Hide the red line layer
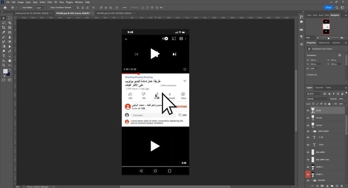The image size is (348, 188). pyautogui.click(x=308, y=125)
